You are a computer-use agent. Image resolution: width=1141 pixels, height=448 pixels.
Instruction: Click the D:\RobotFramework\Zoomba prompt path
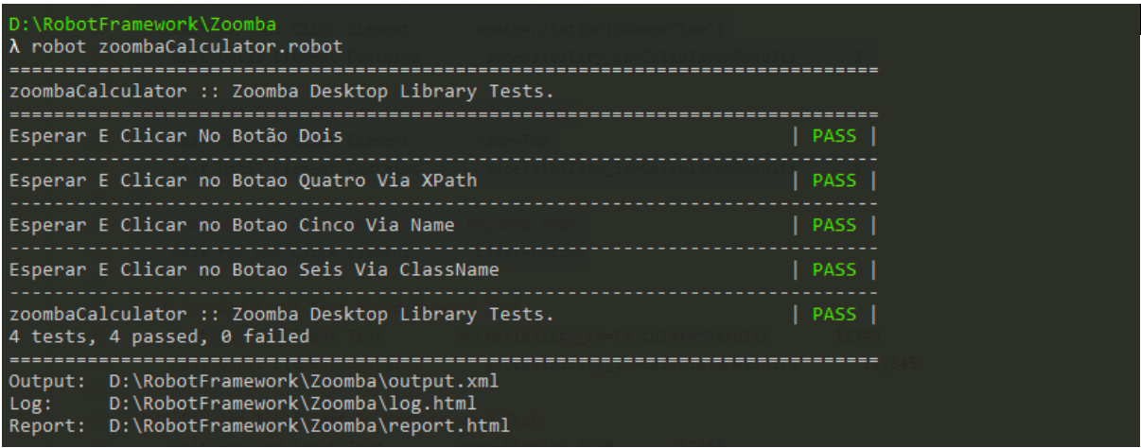pyautogui.click(x=142, y=26)
